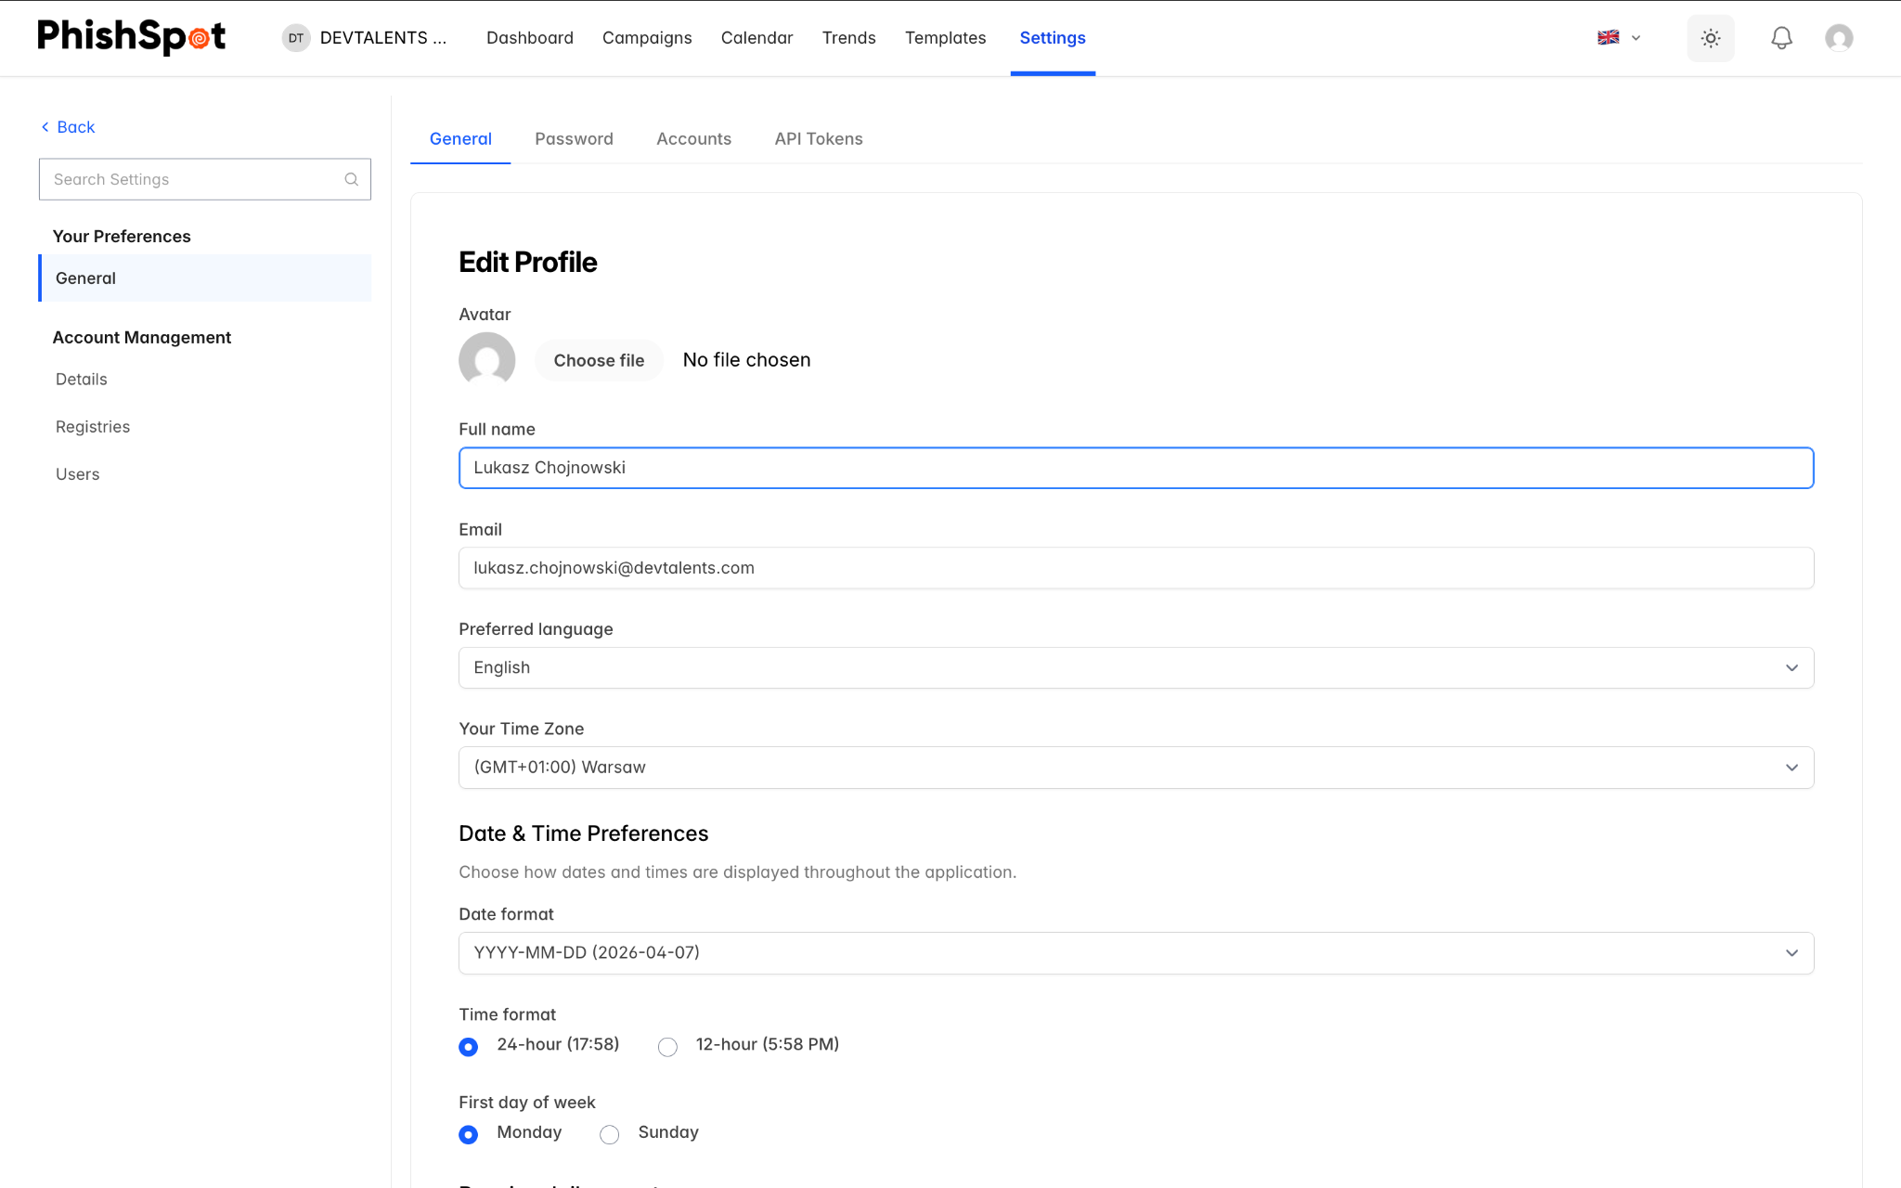Select General in Your Preferences sidebar
The image size is (1901, 1188).
point(204,278)
